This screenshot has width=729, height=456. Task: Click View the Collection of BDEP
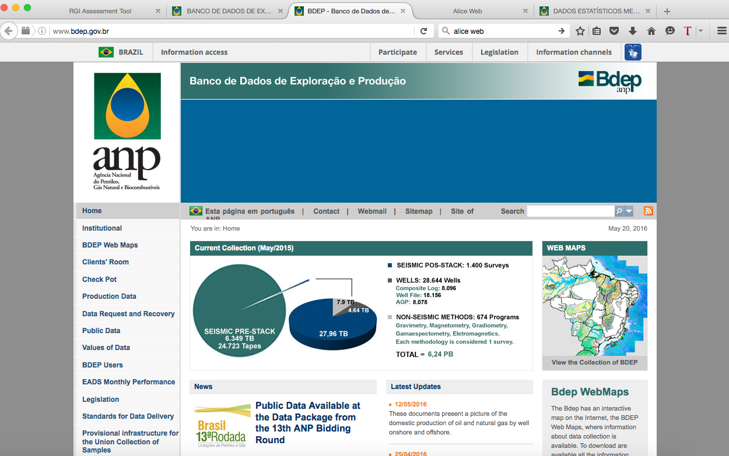click(594, 362)
